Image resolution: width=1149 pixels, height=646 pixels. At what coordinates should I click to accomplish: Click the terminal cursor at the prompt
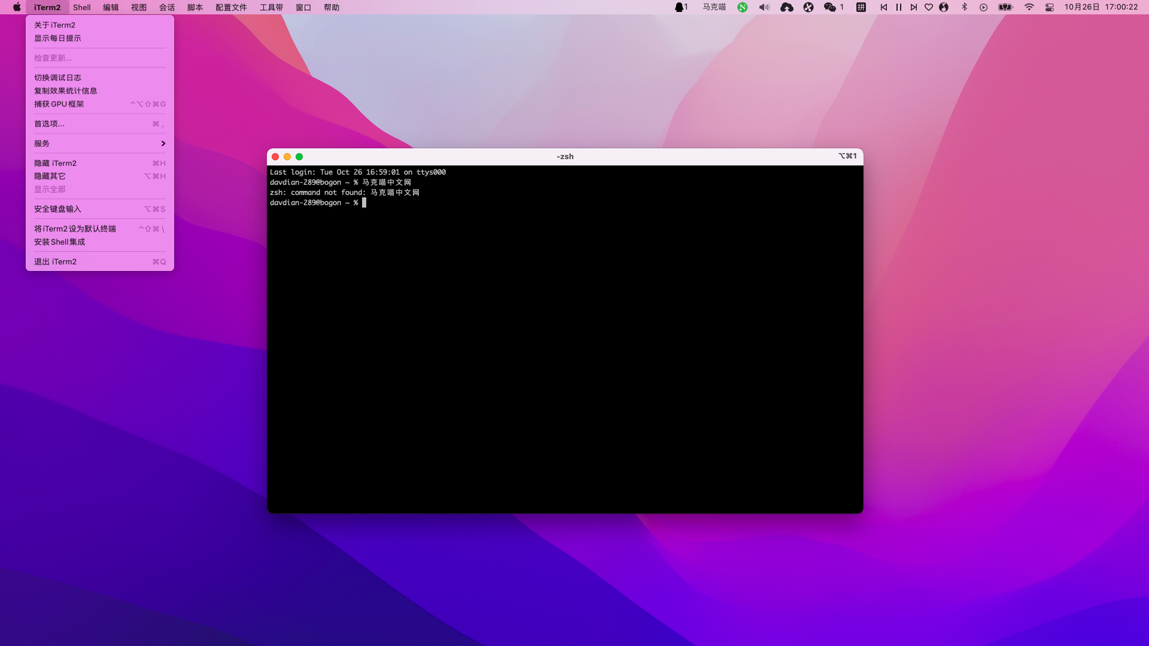364,203
